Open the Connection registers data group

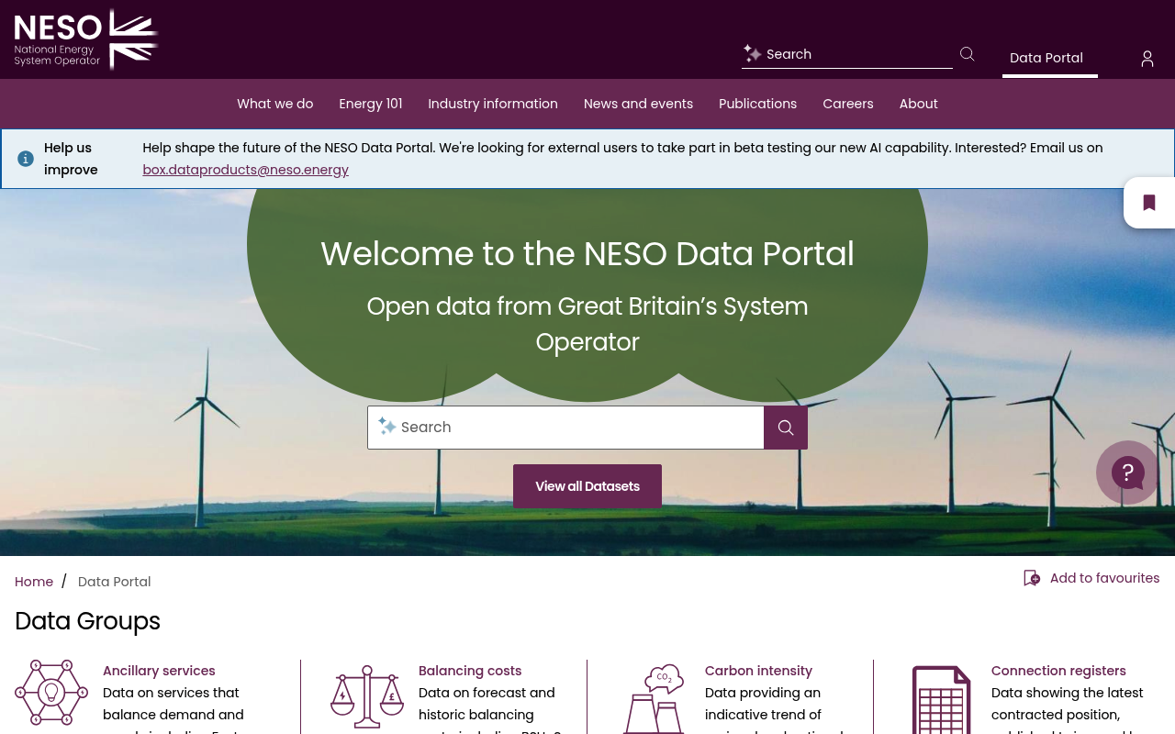coord(1058,671)
